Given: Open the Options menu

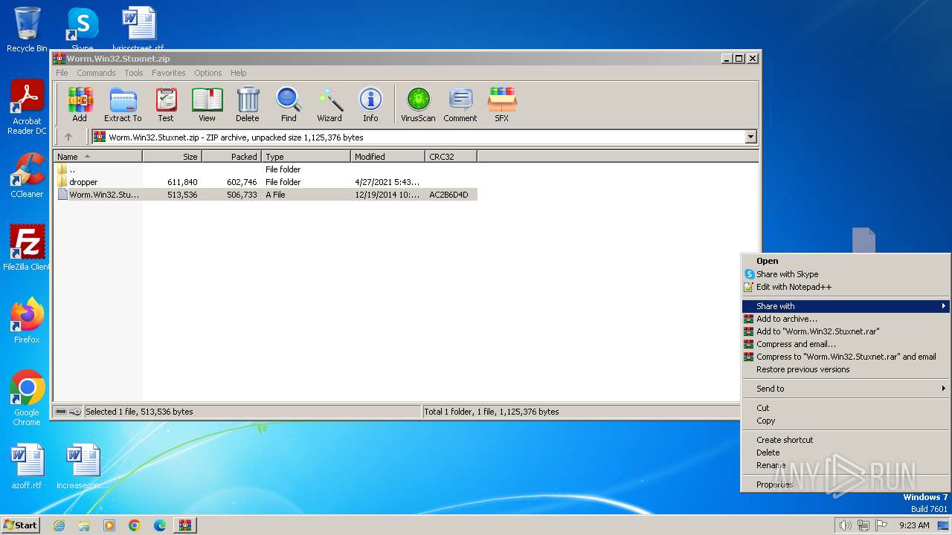Looking at the screenshot, I should (208, 73).
